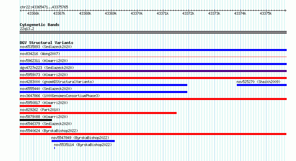This screenshot has width=296, height=161.
Task: Click the short red bar for nsv5950817
Action: (36, 106)
